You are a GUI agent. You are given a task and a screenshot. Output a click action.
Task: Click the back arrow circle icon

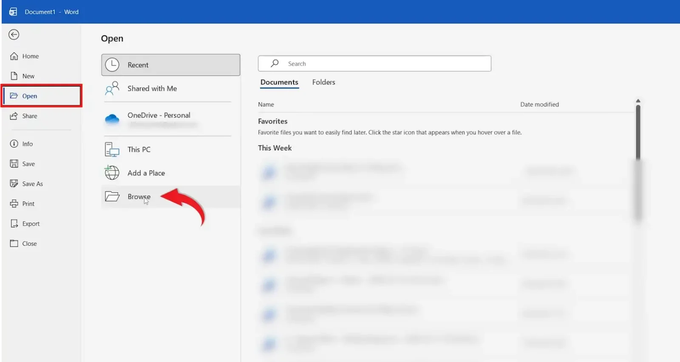coord(14,34)
